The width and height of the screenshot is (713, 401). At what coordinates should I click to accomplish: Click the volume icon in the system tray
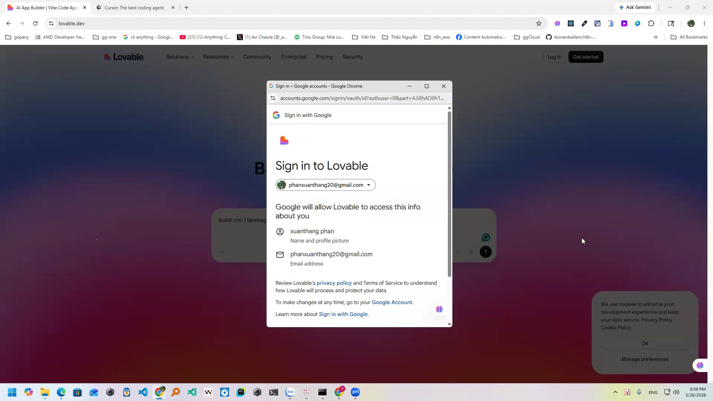point(676,392)
